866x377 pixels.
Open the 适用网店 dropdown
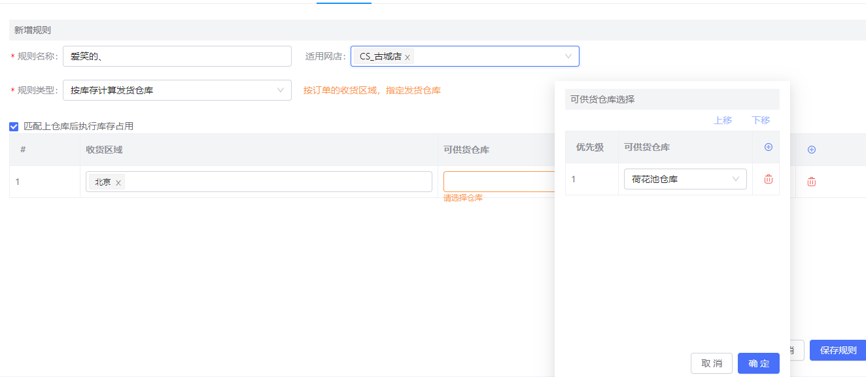coord(465,56)
